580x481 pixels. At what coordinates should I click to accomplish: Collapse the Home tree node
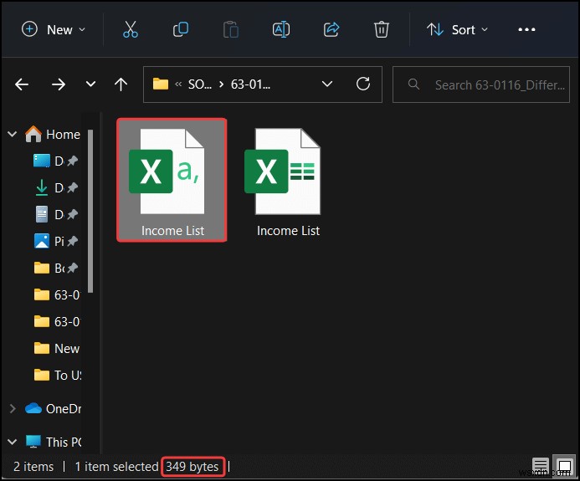(13, 134)
